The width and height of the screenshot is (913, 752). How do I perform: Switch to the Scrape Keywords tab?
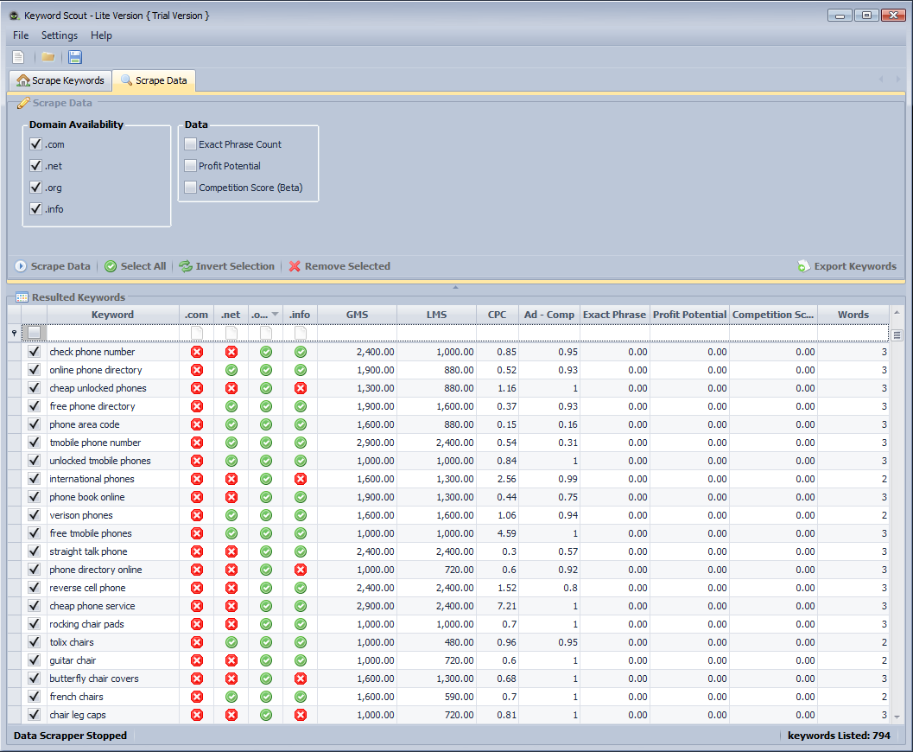(x=60, y=80)
